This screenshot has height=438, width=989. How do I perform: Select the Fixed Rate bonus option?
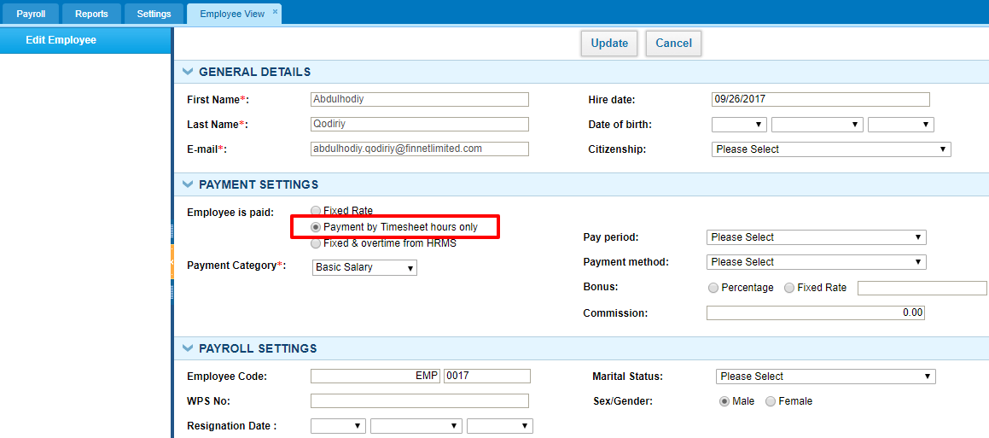click(789, 288)
